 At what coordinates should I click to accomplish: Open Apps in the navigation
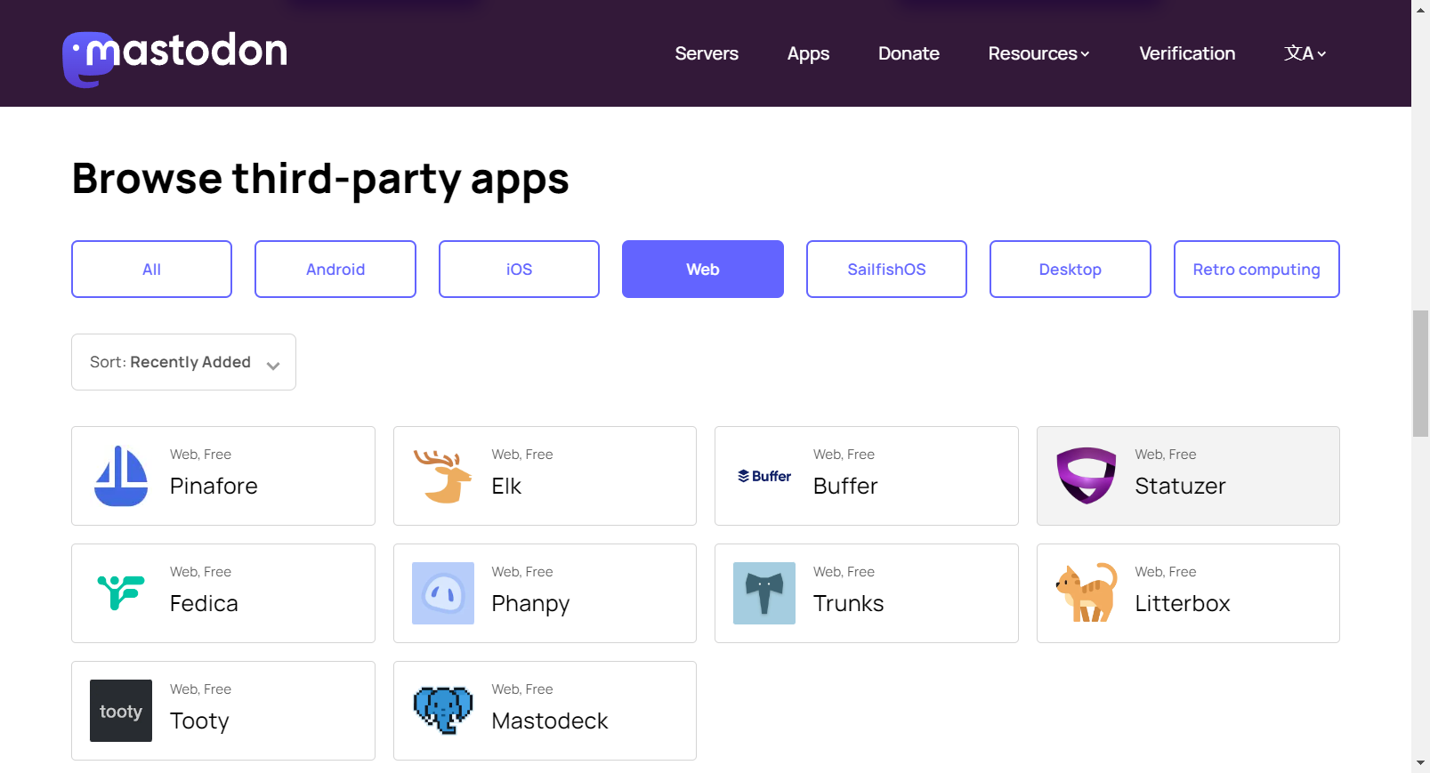click(808, 53)
